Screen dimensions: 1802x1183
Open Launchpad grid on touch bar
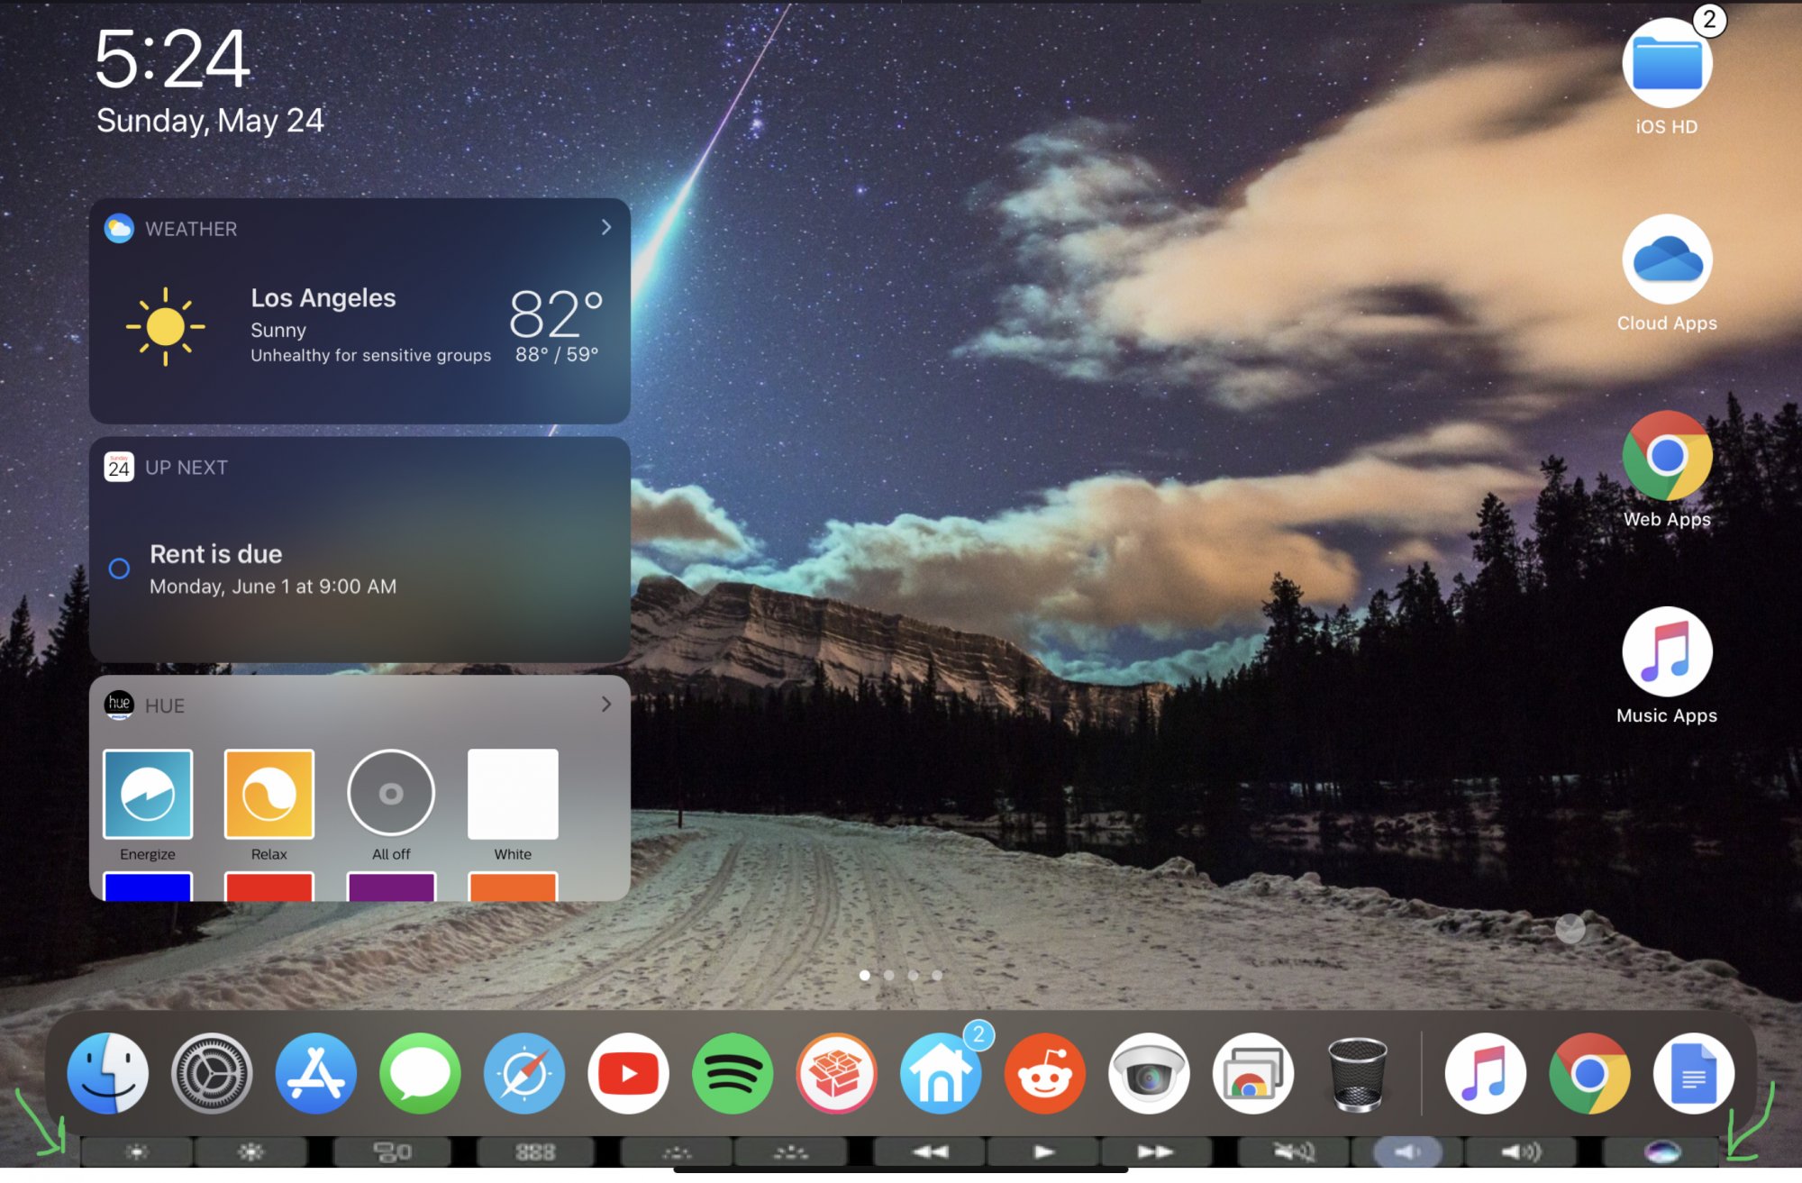pyautogui.click(x=535, y=1151)
